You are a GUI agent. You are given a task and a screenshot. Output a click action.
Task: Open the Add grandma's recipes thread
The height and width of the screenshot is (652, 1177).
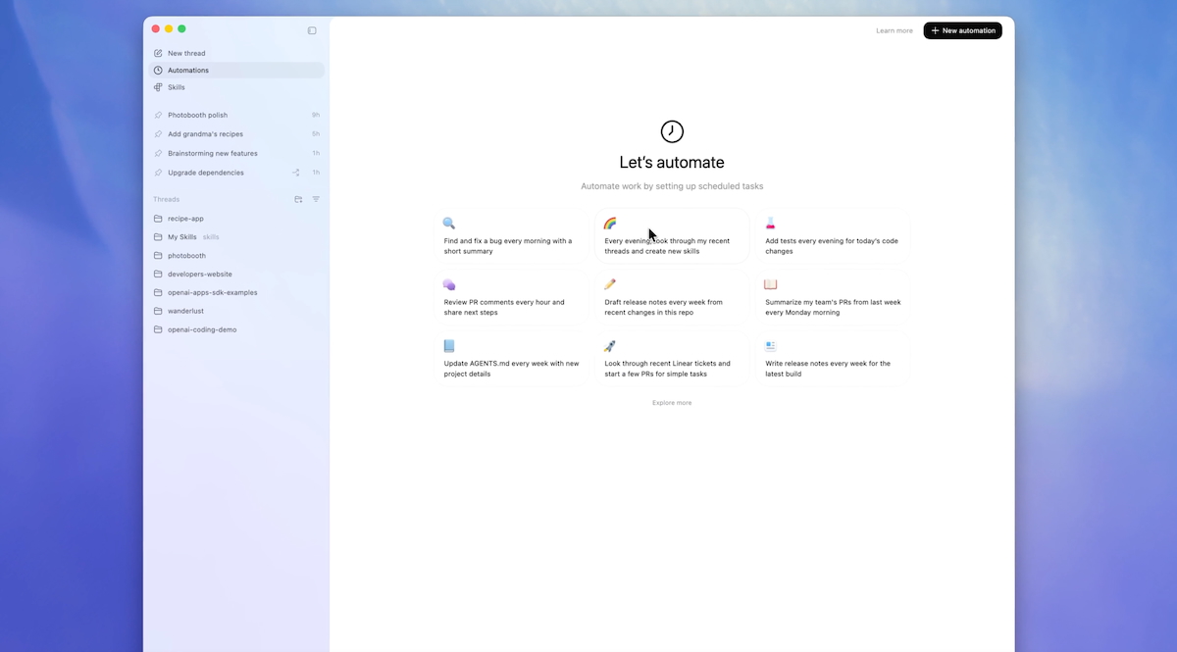205,134
